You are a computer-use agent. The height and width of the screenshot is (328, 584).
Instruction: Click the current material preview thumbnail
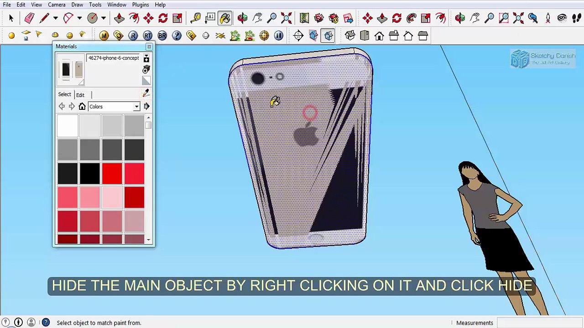coord(70,70)
